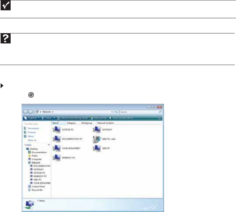Open the address bar history dropdown
The height and width of the screenshot is (212, 236).
(x=112, y=112)
